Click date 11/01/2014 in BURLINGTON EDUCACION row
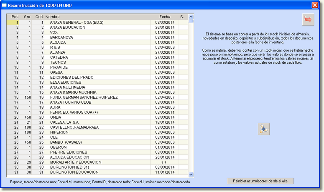Viewport: 324px width, 192px height. (x=165, y=172)
